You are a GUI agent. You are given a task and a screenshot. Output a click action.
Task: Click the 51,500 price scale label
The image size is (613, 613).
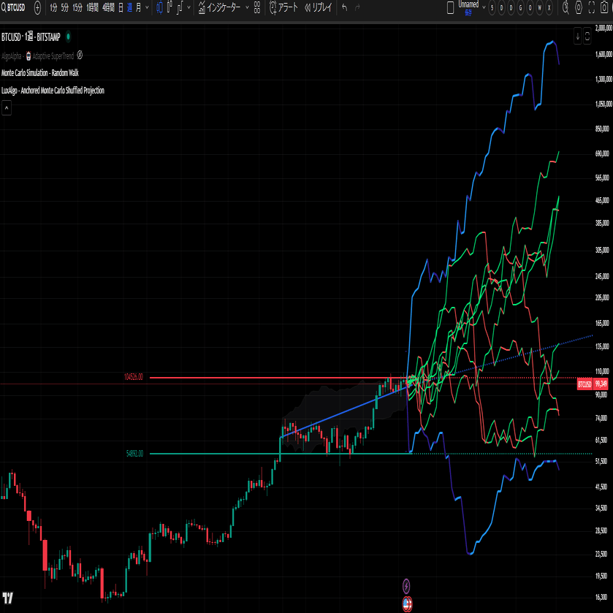(x=601, y=462)
